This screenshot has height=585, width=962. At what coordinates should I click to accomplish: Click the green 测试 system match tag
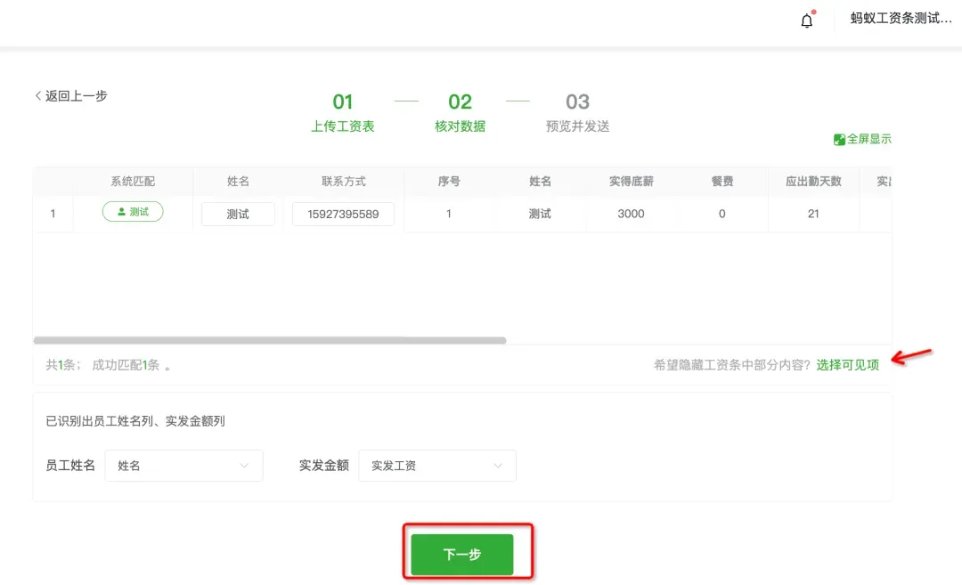click(x=133, y=212)
